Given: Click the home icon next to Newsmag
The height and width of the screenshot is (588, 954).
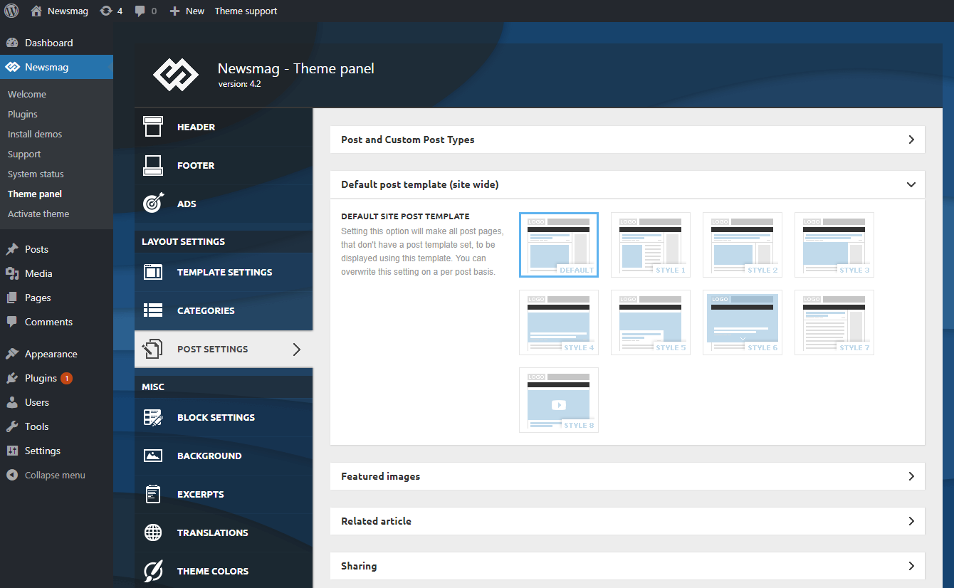Looking at the screenshot, I should coord(36,11).
